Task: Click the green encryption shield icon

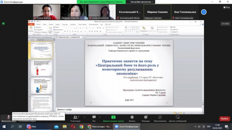Action: 3,23
